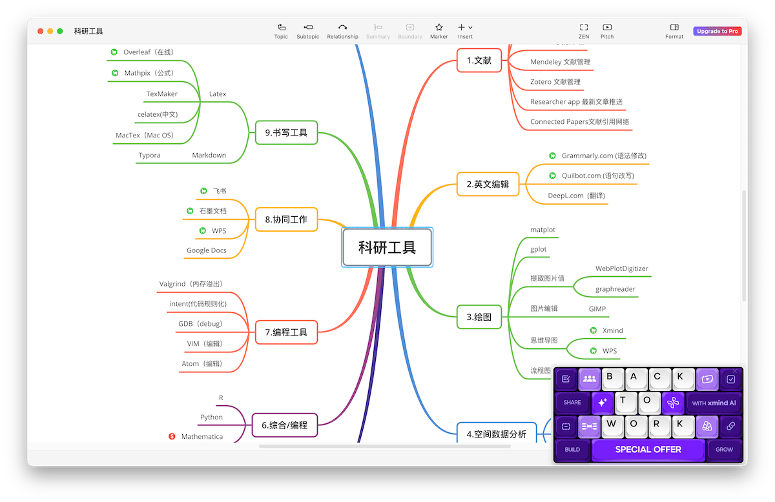Click the link chain icon key in ad
The height and width of the screenshot is (502, 775).
click(730, 426)
